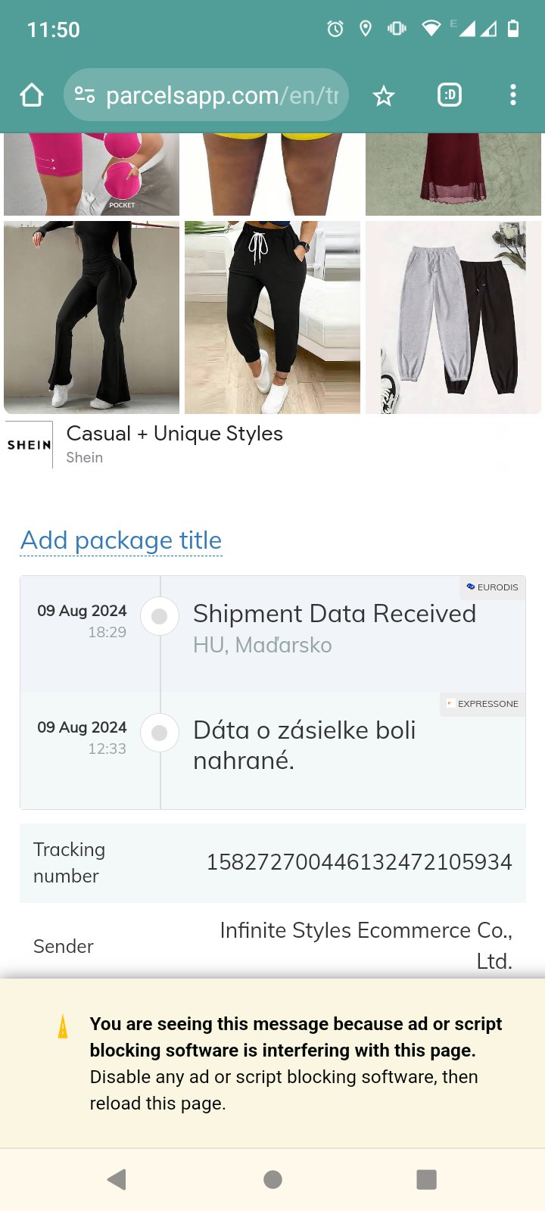Open black flare pants ad image
545x1211 pixels.
(92, 317)
